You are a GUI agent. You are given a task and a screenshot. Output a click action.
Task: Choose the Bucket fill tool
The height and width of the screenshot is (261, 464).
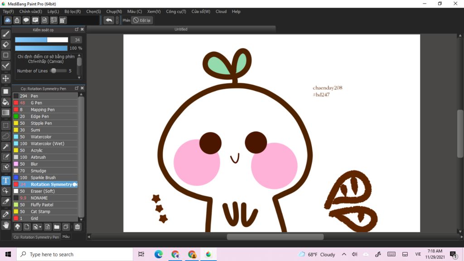point(6,102)
